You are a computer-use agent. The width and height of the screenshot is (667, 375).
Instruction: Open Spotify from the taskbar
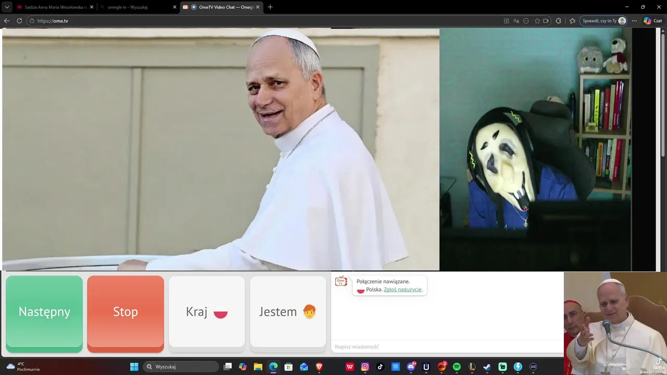tap(457, 367)
